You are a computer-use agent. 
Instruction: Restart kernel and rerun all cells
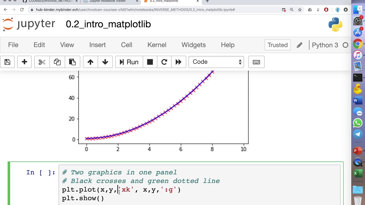(x=179, y=62)
